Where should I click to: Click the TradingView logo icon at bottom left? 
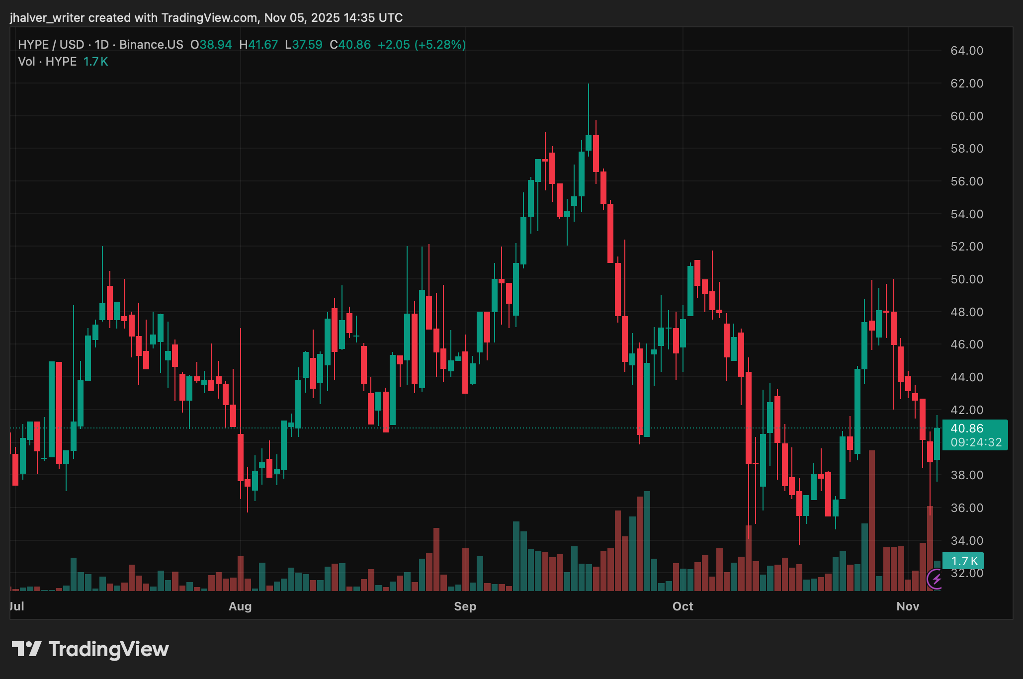26,649
